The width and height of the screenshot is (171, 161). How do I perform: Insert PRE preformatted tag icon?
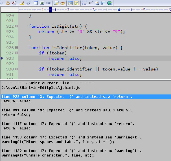(48, 3)
